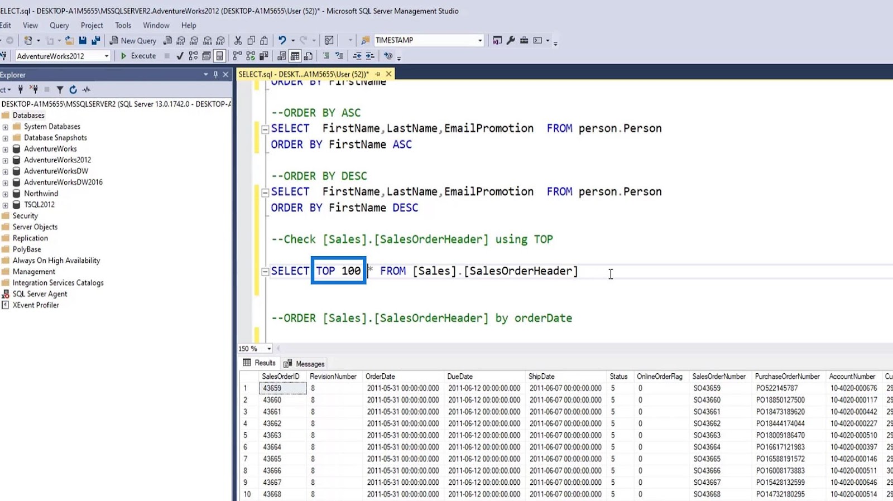Viewport: 893px width, 501px height.
Task: Click the XMLA Query icon
Action: [208, 40]
